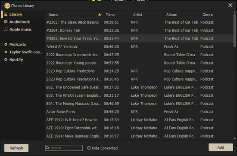Click 'The Best of Car Talk' in #2304 row

tap(181, 30)
